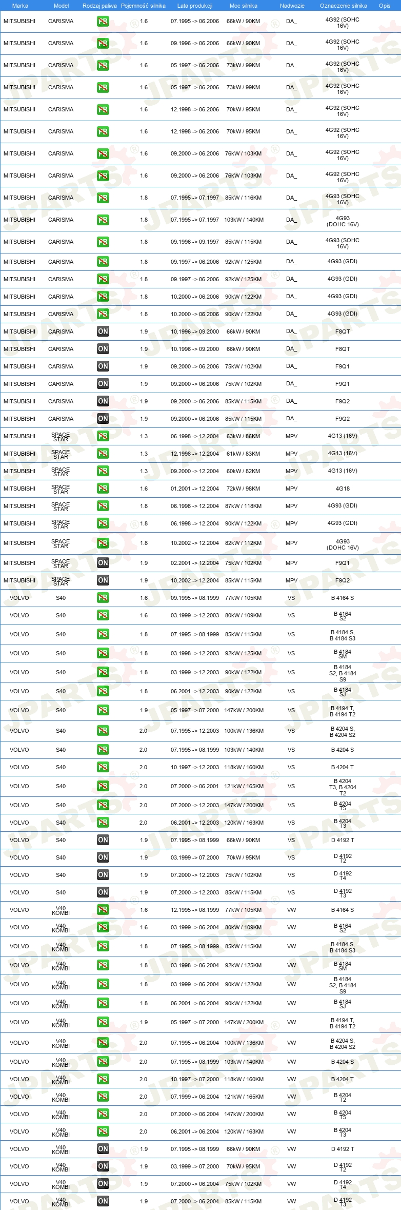401x1210 pixels.
Task: Click petrol icon in Carisma 85kW / 116KM row
Action: pos(103,198)
